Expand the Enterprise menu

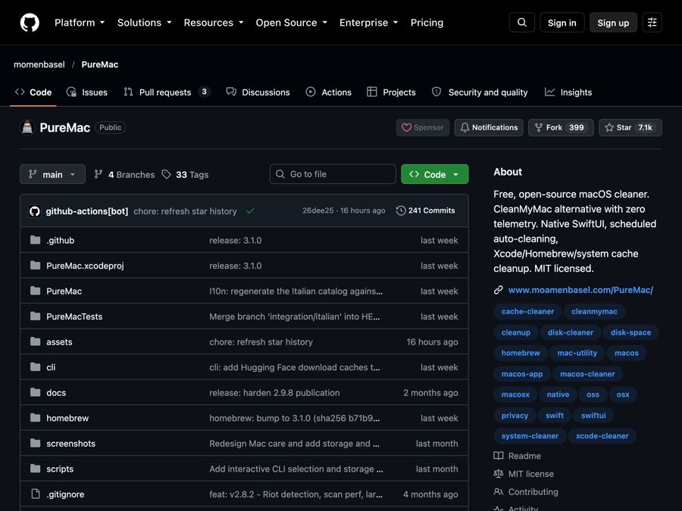tap(369, 23)
